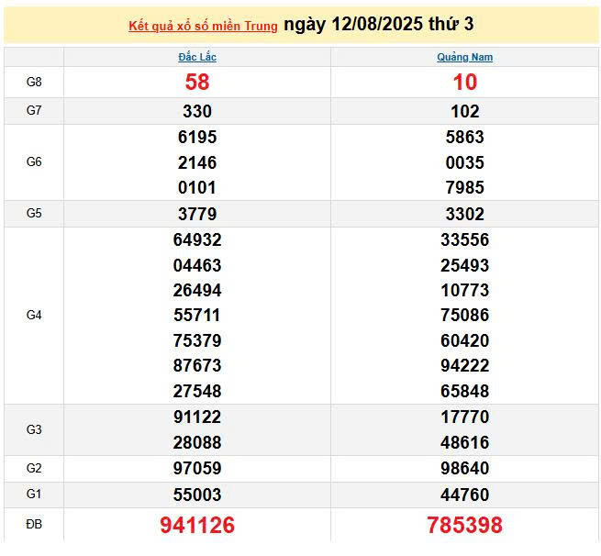Select the G6 row label
This screenshot has height=556, width=601.
[x=34, y=161]
